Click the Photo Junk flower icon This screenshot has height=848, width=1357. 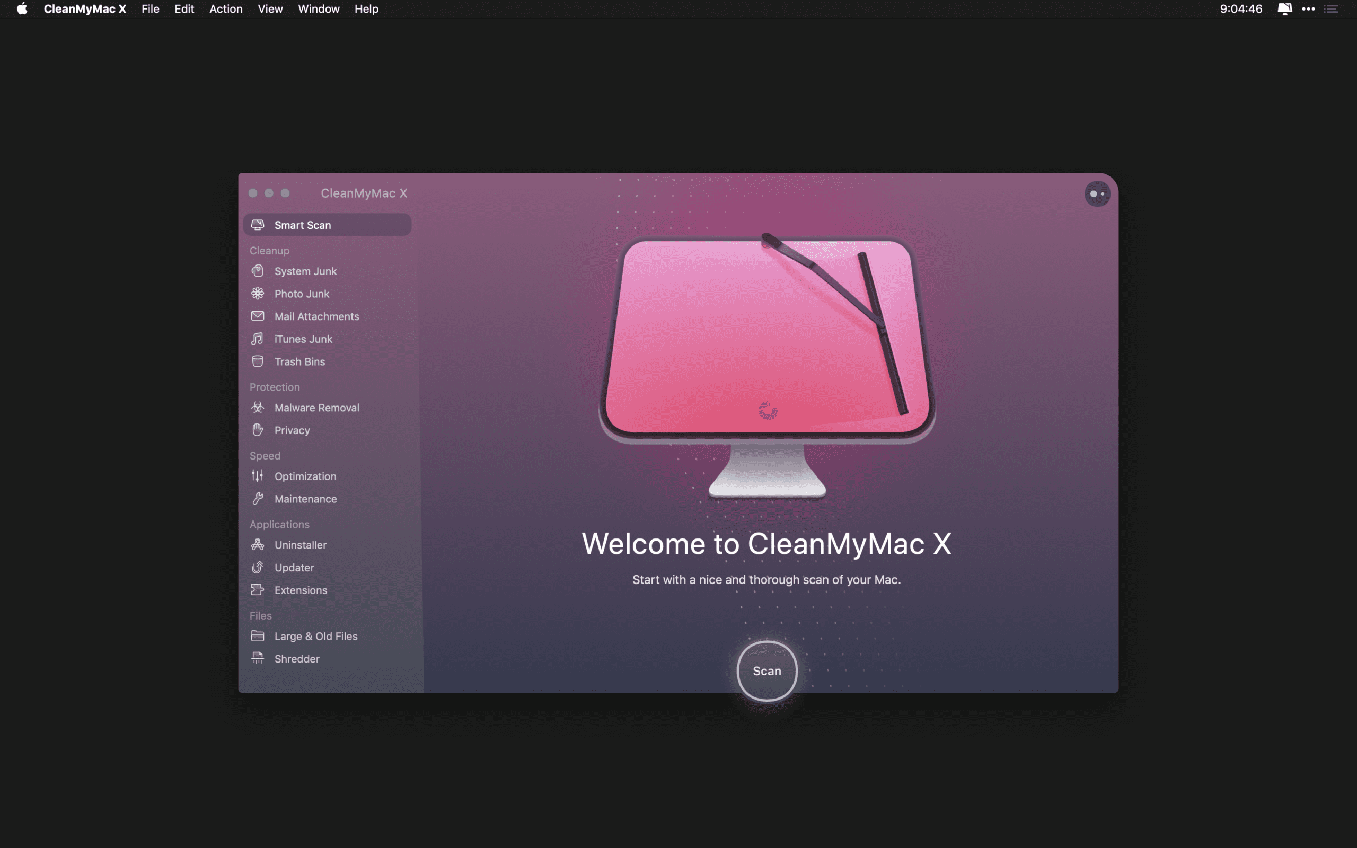(x=258, y=293)
